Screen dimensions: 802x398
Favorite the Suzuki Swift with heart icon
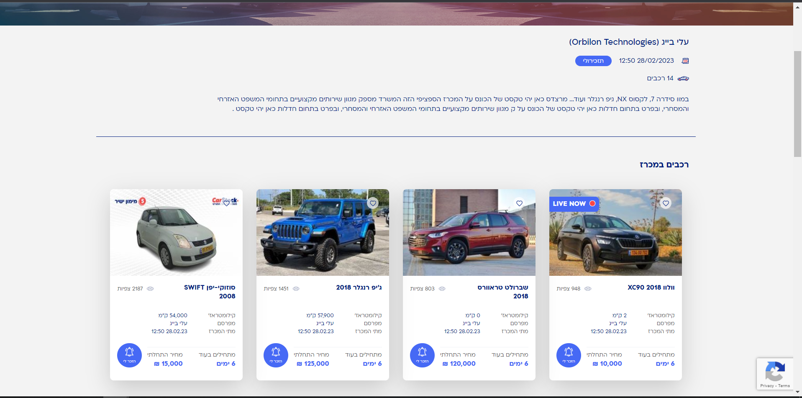tap(226, 203)
